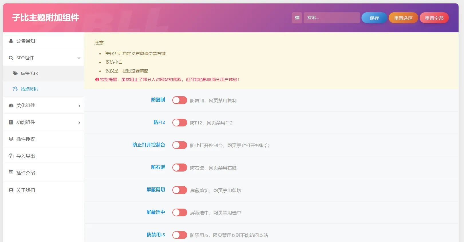Click the 子比主题附加组件 header title
Image resolution: width=464 pixels, height=242 pixels.
[x=46, y=18]
